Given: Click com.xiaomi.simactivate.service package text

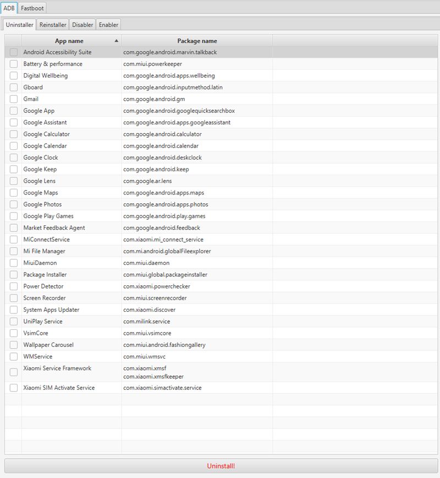Looking at the screenshot, I should (x=162, y=388).
